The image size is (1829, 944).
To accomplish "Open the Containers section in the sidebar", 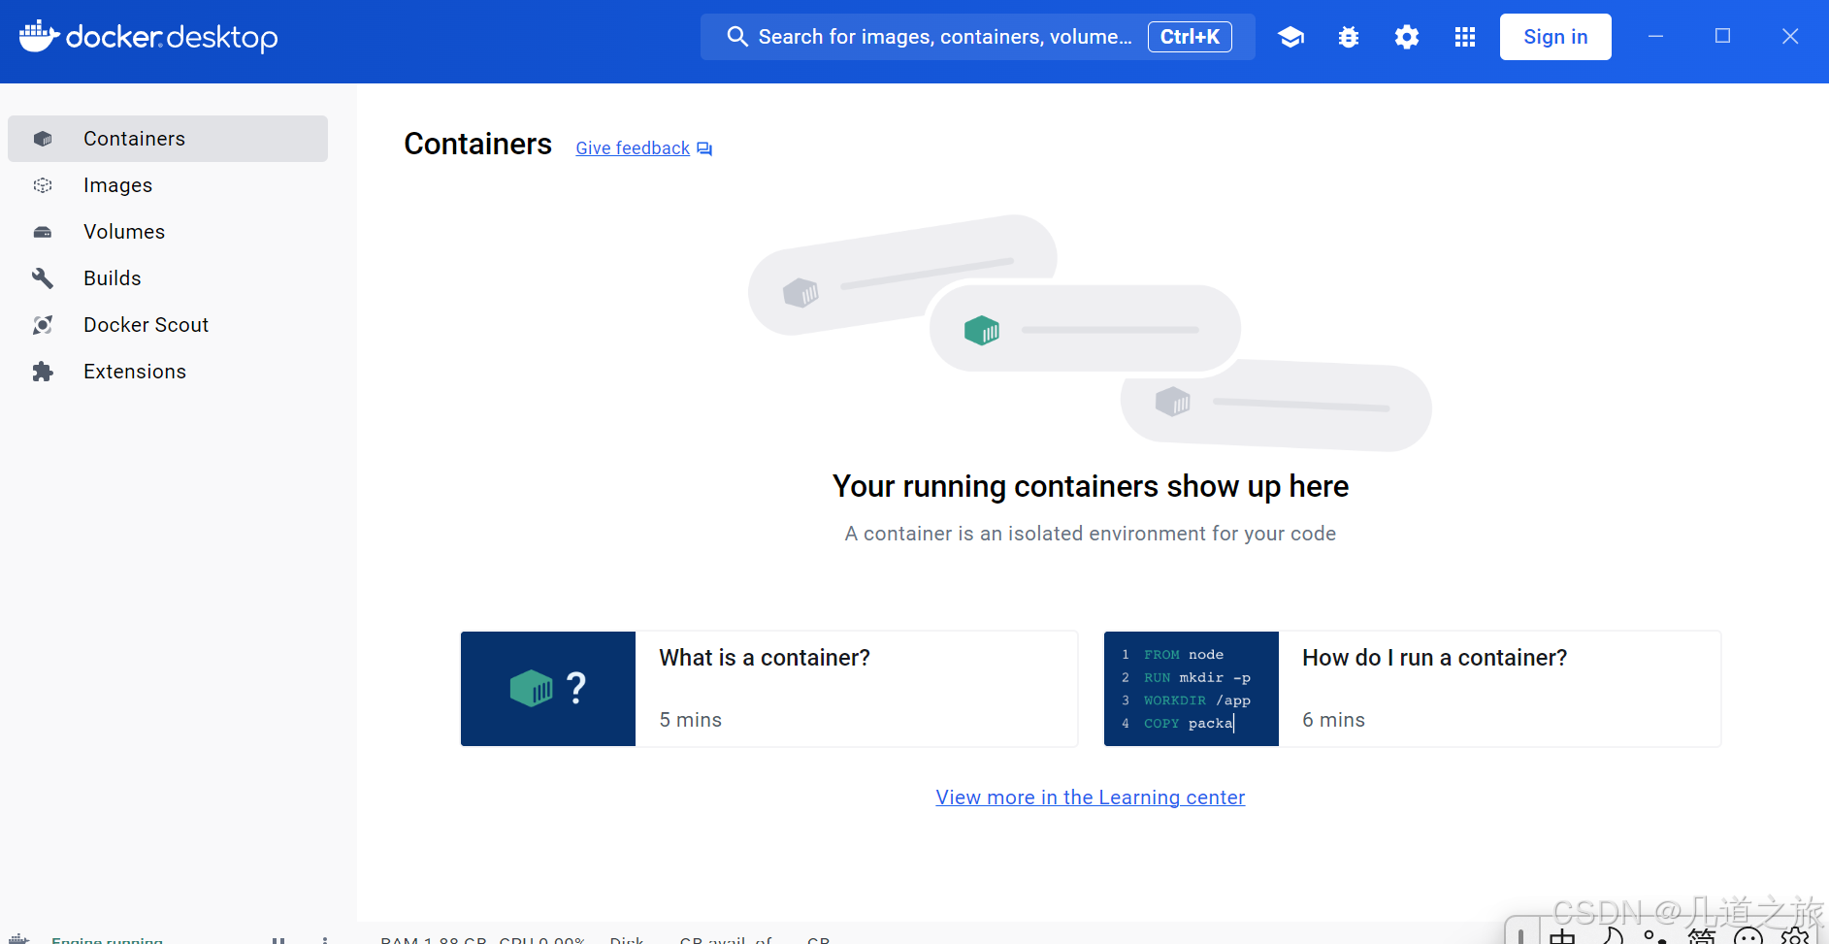I will tap(135, 138).
